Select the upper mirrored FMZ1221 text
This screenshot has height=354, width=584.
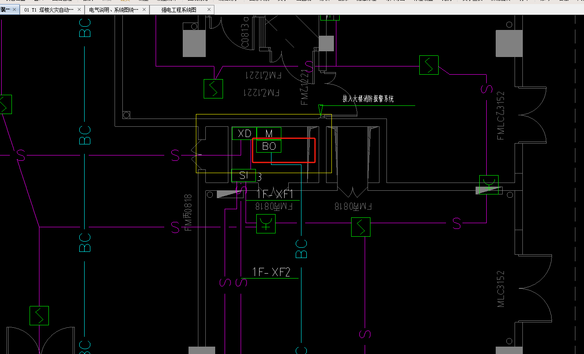[x=264, y=75]
